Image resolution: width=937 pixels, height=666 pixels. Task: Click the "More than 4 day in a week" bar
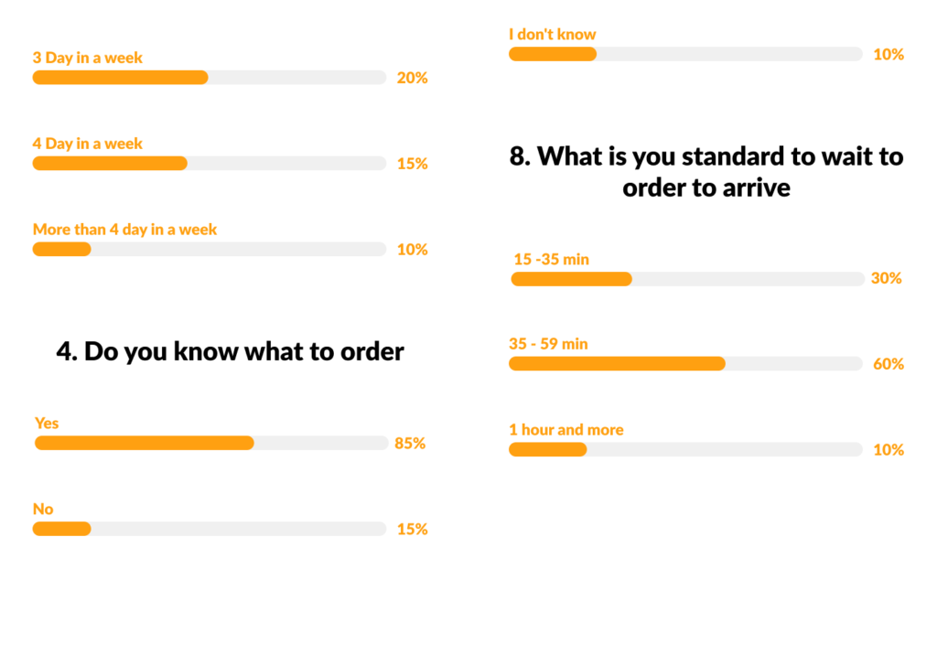click(x=209, y=249)
